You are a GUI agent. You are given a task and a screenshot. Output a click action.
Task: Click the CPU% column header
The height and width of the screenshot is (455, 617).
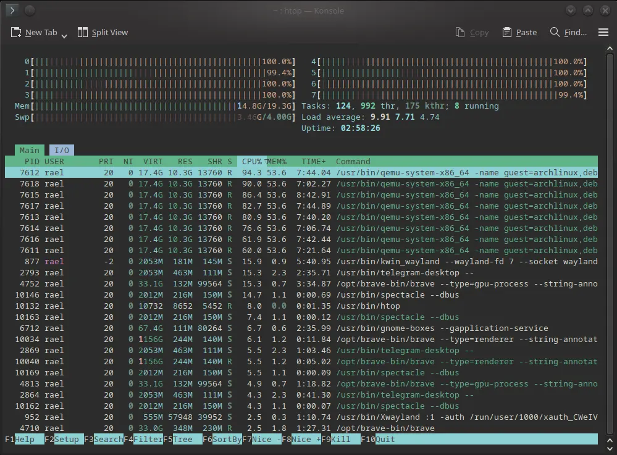click(252, 161)
